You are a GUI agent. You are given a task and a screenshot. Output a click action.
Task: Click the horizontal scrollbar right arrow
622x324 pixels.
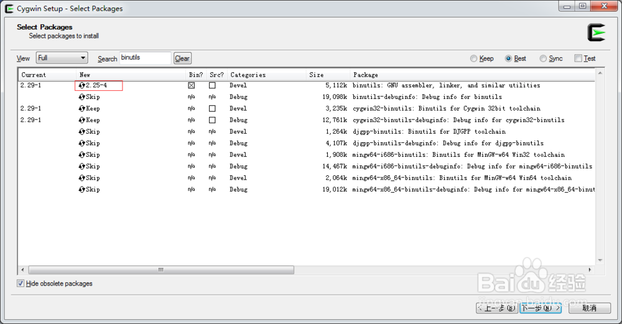[x=590, y=270]
